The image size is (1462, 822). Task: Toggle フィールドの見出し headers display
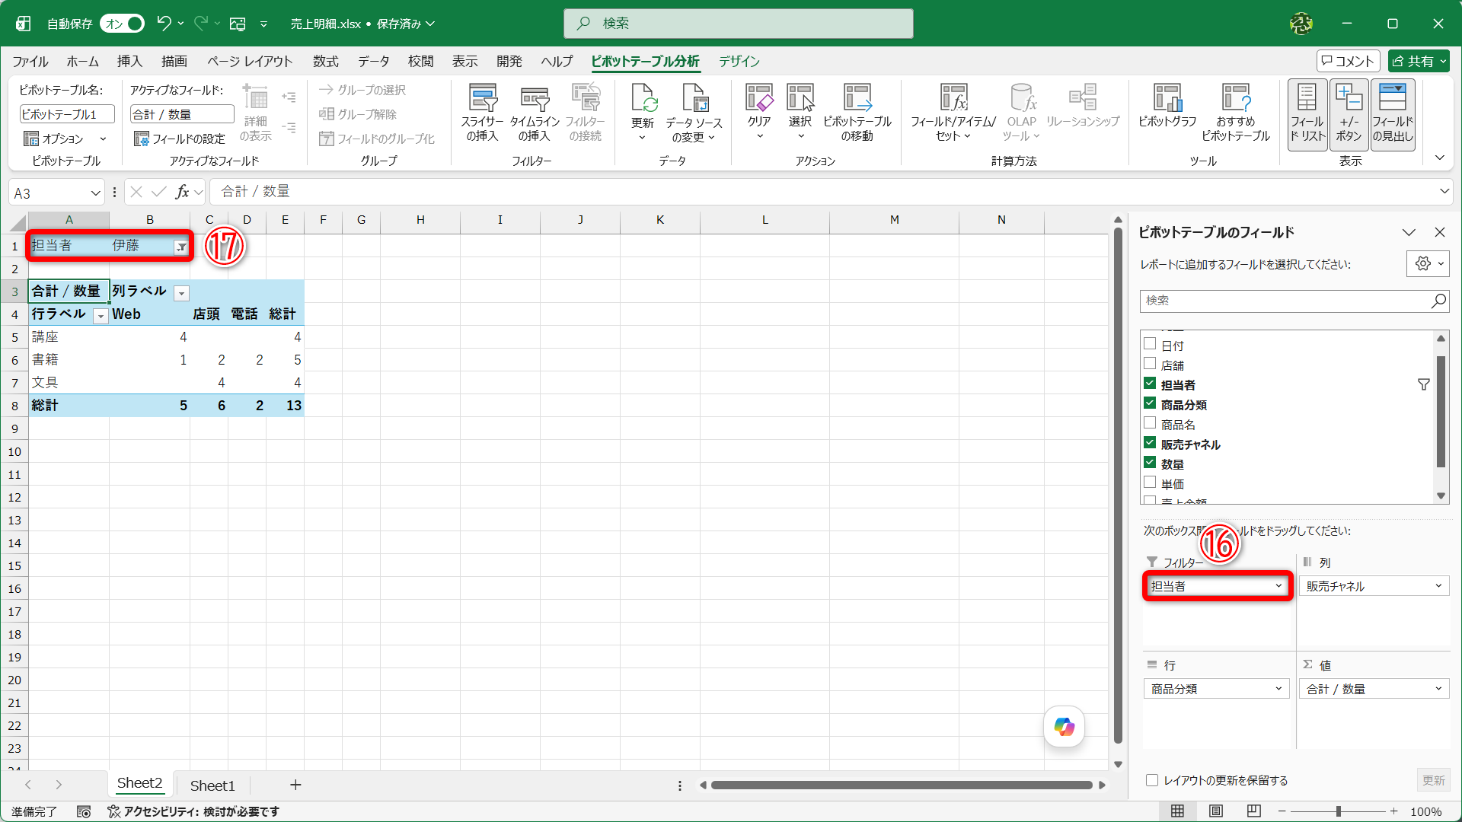click(1393, 114)
